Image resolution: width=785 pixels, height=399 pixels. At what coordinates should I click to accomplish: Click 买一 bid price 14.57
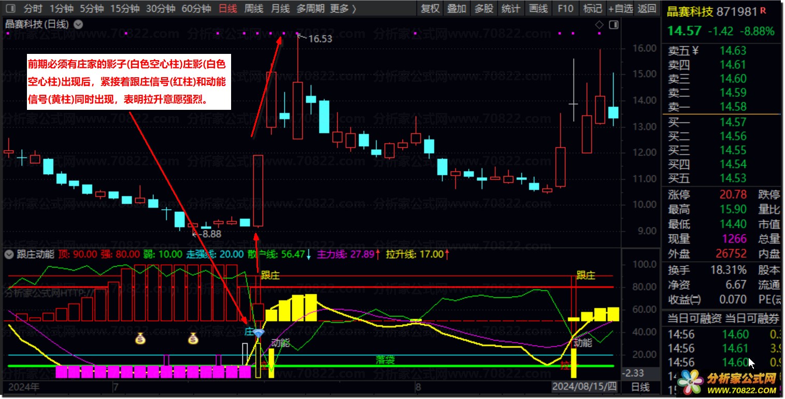point(733,122)
